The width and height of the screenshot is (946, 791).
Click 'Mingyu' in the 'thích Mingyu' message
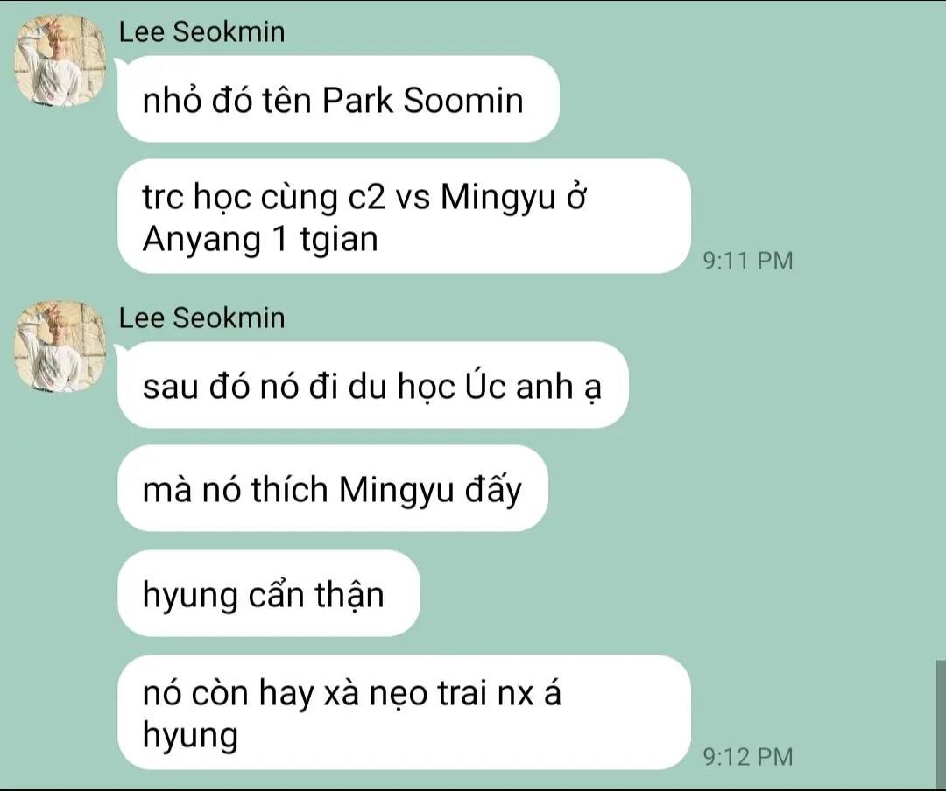point(396,490)
